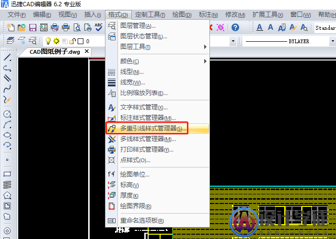
Task: Choose 打印样式管理器 menu entry
Action: point(157,150)
